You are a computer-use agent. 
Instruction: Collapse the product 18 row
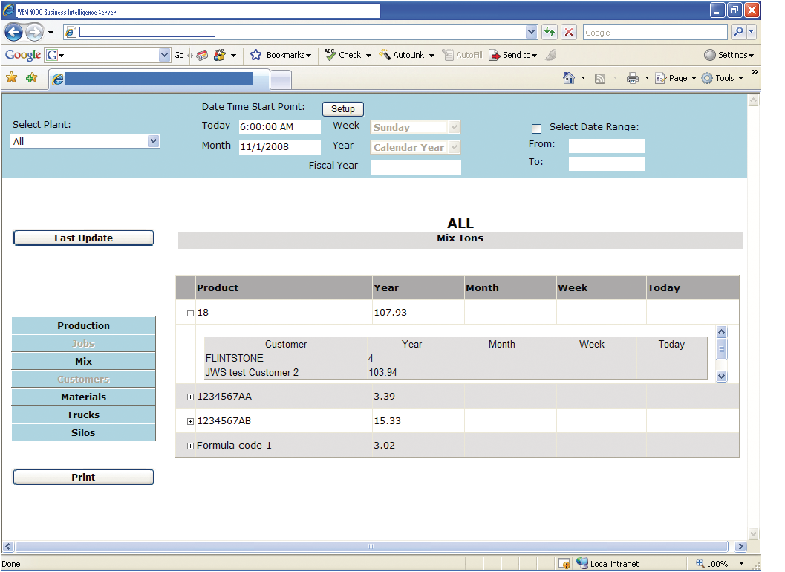click(190, 313)
